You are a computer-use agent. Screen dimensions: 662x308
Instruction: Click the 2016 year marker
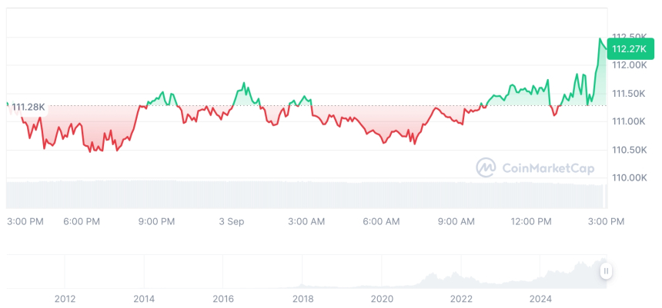tap(222, 298)
